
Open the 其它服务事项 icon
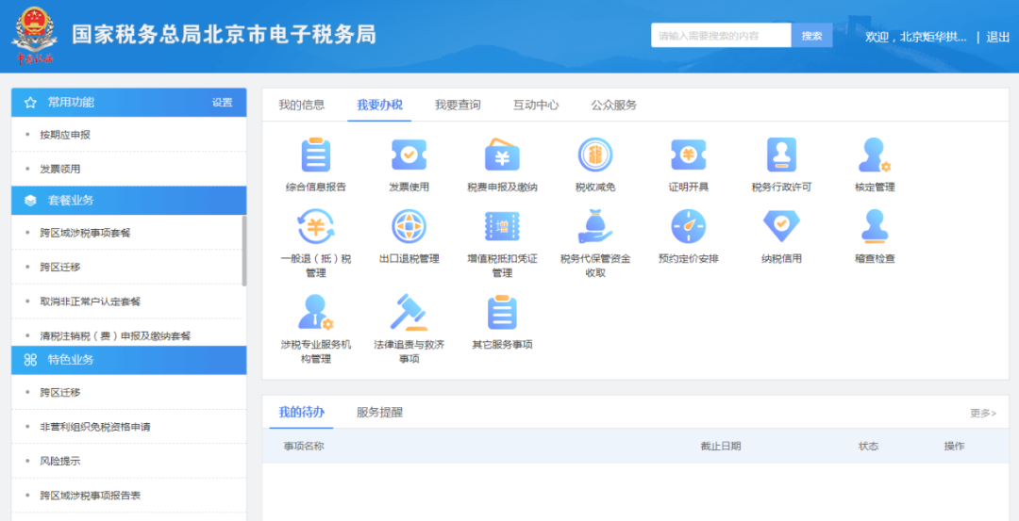click(502, 313)
